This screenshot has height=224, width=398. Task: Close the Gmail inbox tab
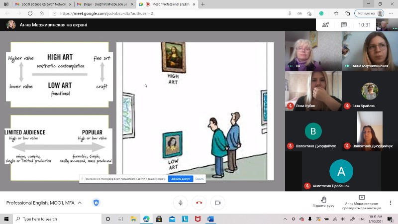pos(132,4)
